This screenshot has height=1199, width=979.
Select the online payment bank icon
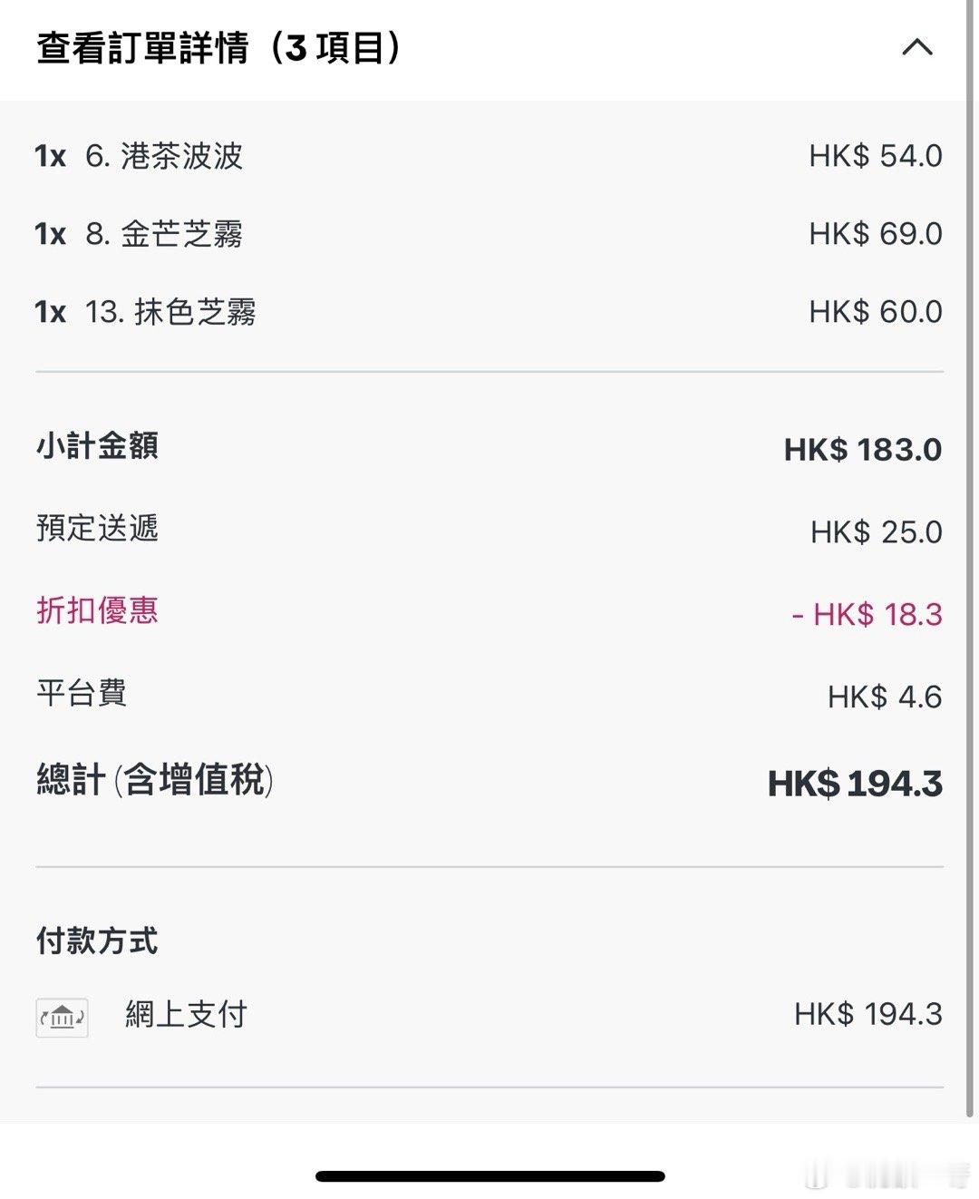tap(62, 1017)
